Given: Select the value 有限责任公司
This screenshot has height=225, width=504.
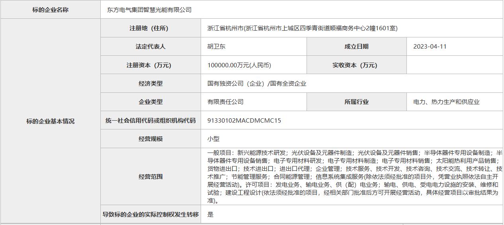Looking at the screenshot, I should [x=225, y=102].
